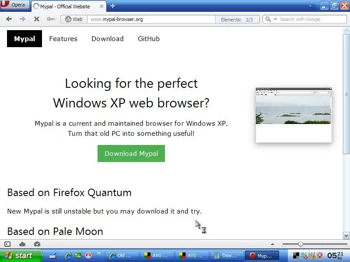Click the Show Desktop quick launch icon
The height and width of the screenshot is (262, 350).
(x=52, y=255)
